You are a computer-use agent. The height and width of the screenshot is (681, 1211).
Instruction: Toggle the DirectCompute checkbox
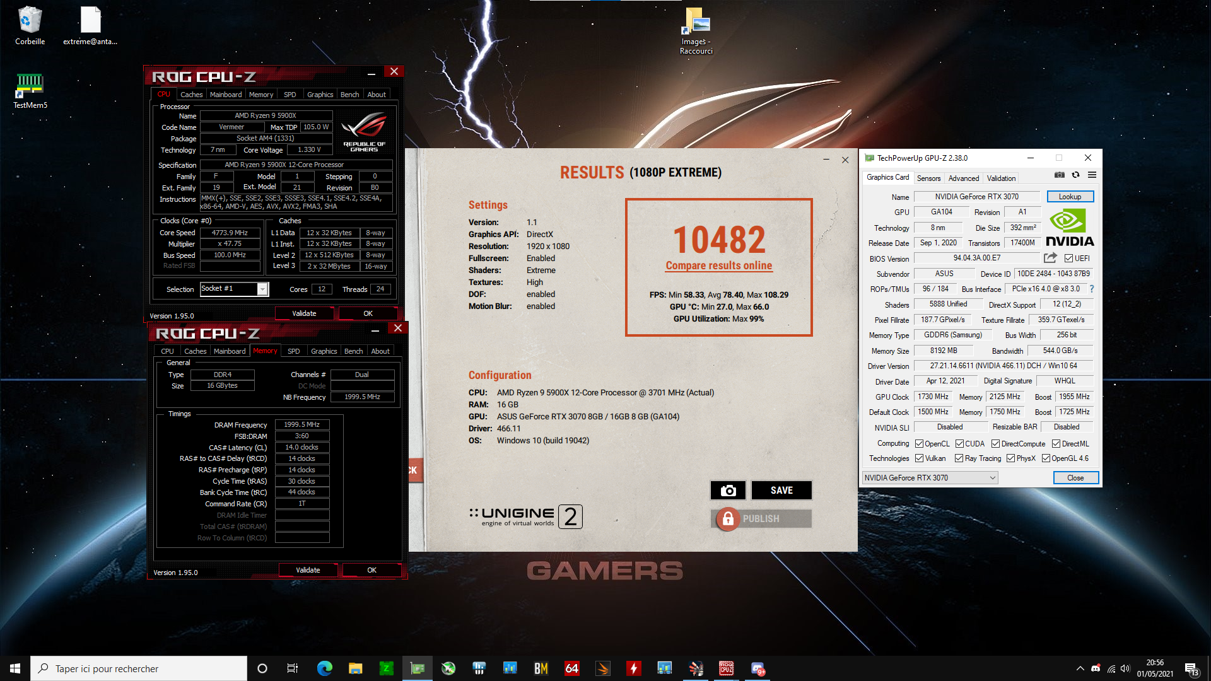995,444
